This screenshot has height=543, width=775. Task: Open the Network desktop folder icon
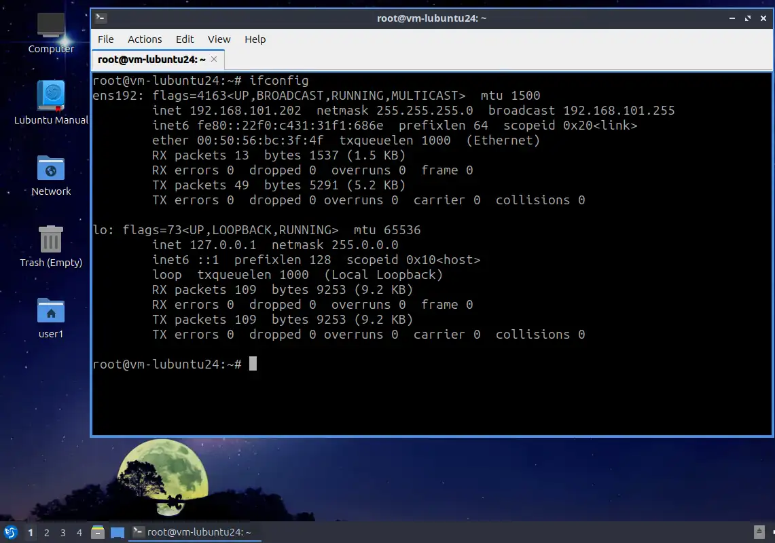pos(51,175)
